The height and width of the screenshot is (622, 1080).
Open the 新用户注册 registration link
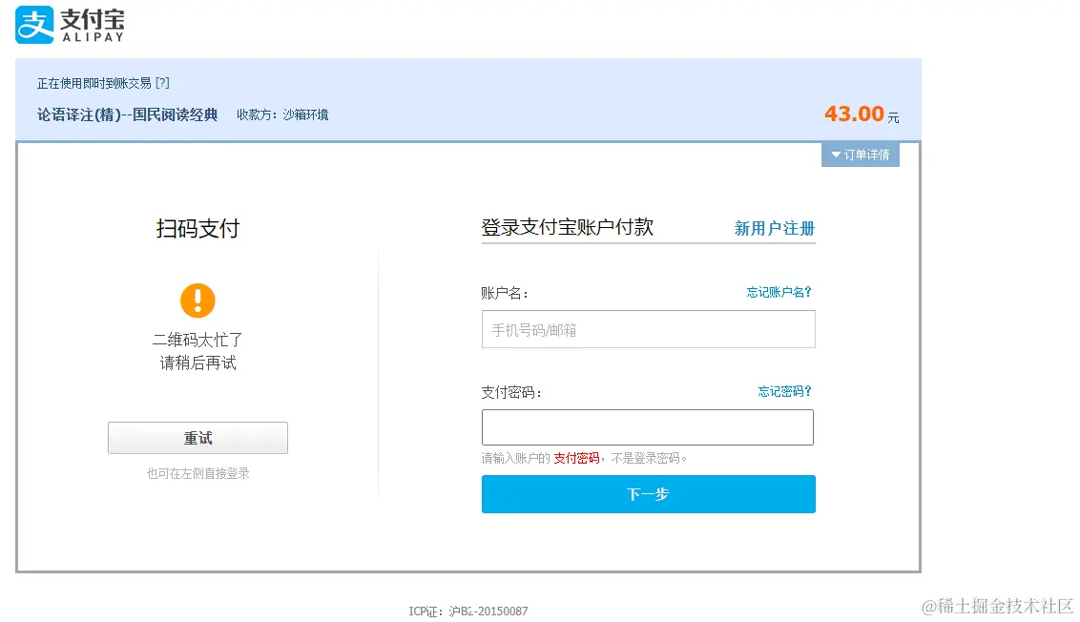774,228
